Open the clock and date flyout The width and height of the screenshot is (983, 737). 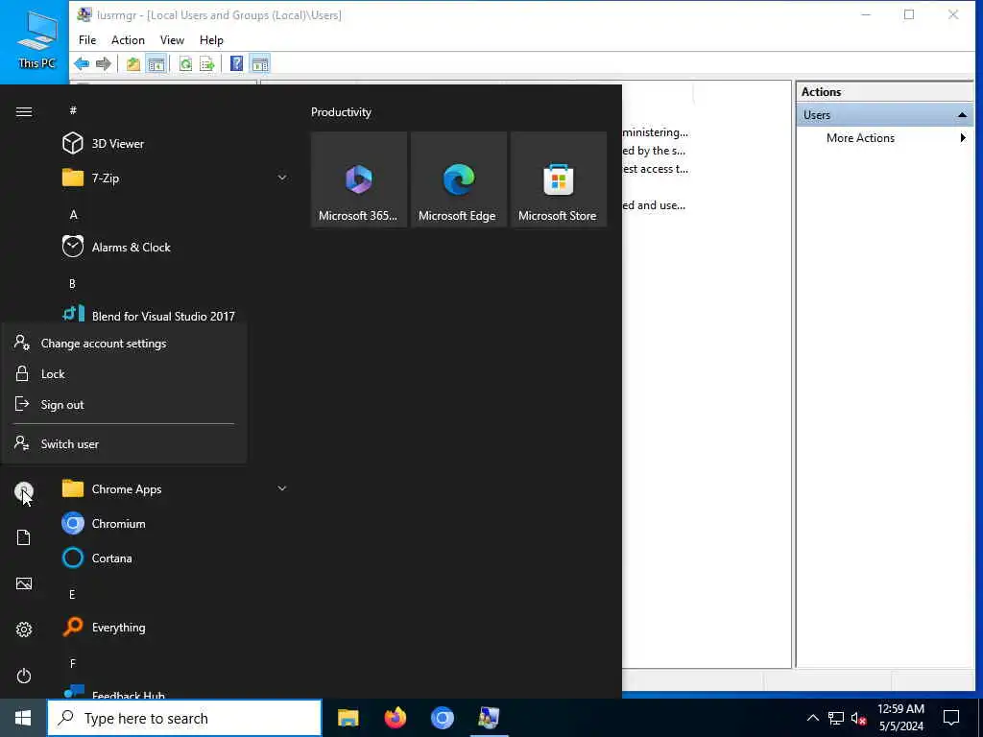point(900,718)
